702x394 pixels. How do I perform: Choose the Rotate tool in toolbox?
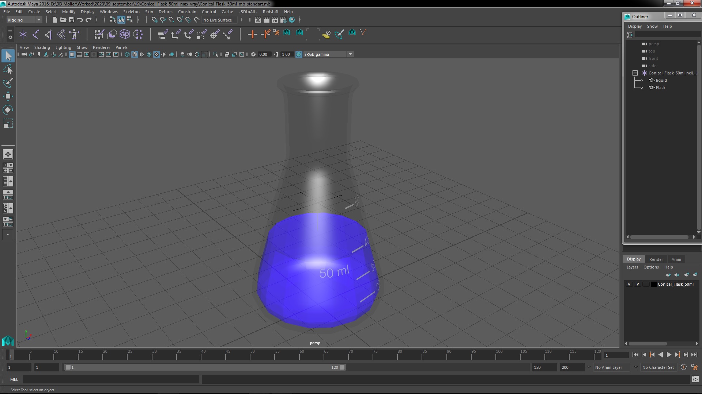point(8,110)
